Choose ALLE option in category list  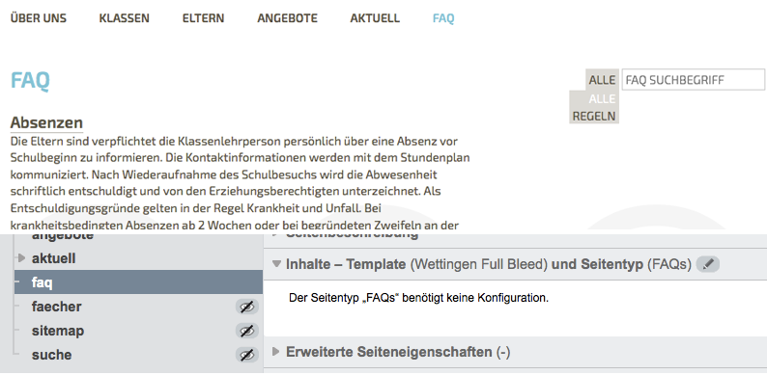click(x=602, y=99)
